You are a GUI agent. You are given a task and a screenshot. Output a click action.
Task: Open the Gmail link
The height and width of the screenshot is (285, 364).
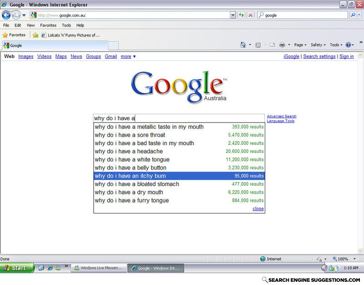(111, 56)
